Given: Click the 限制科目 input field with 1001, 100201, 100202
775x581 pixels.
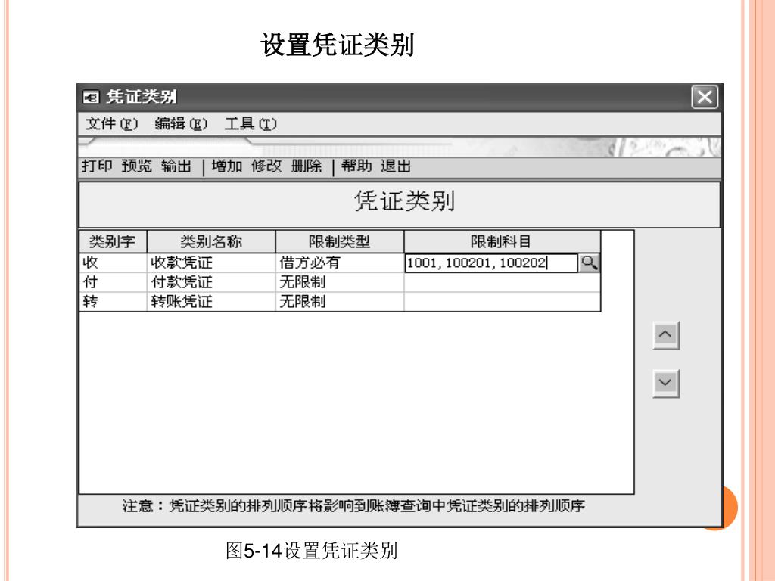Looking at the screenshot, I should pyautogui.click(x=490, y=263).
